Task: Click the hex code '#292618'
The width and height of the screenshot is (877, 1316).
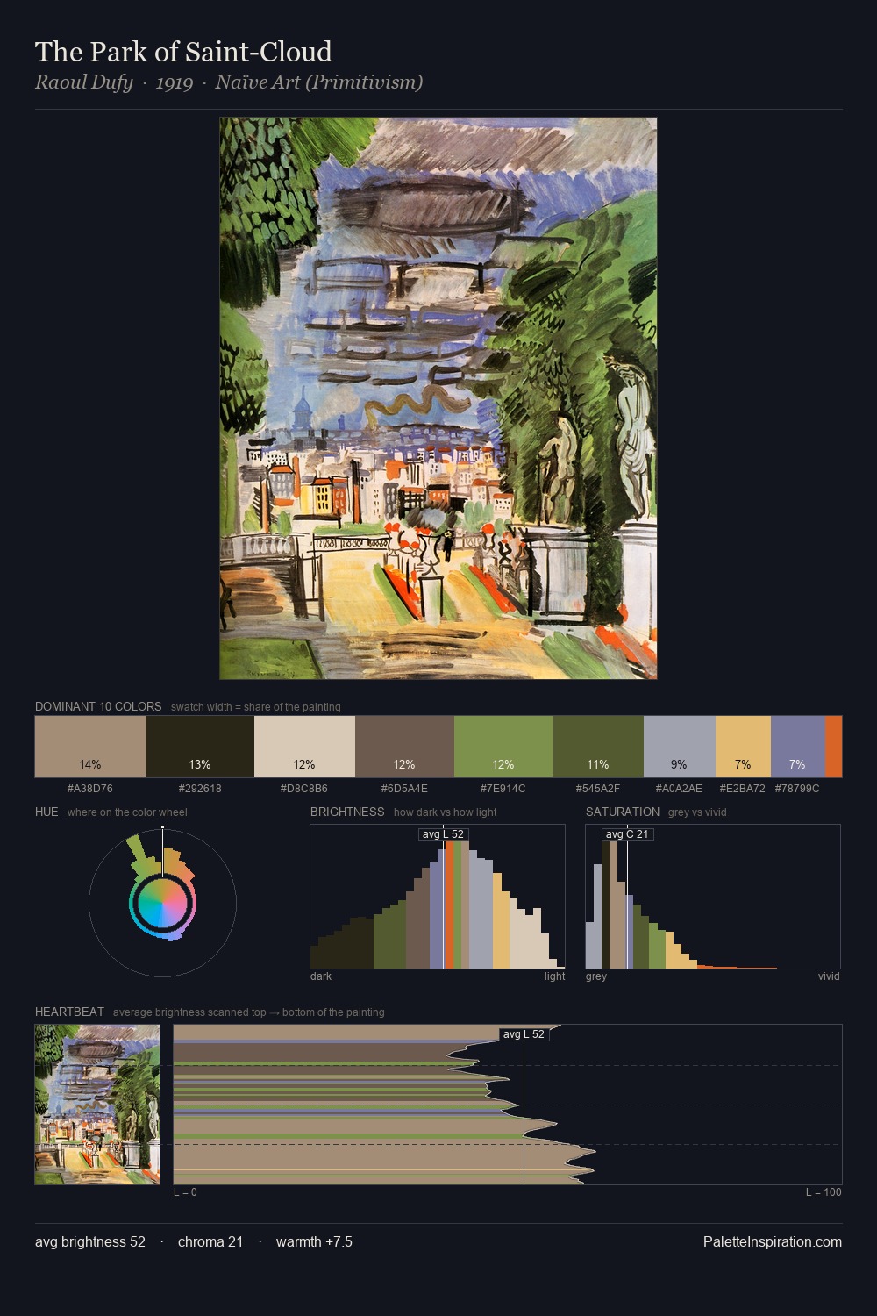Action: [200, 788]
